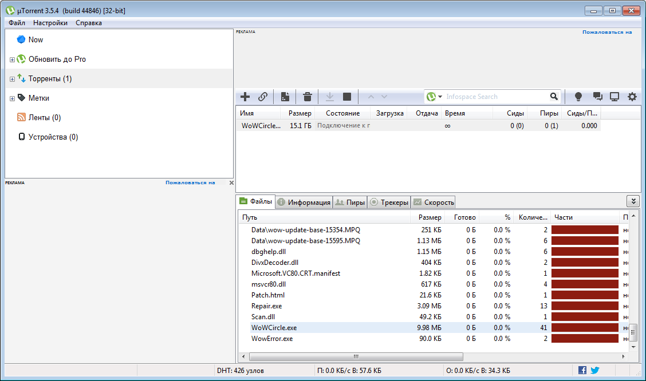This screenshot has height=381, width=646.
Task: Open the lightbulb bundles icon in toolbar
Action: tap(578, 97)
